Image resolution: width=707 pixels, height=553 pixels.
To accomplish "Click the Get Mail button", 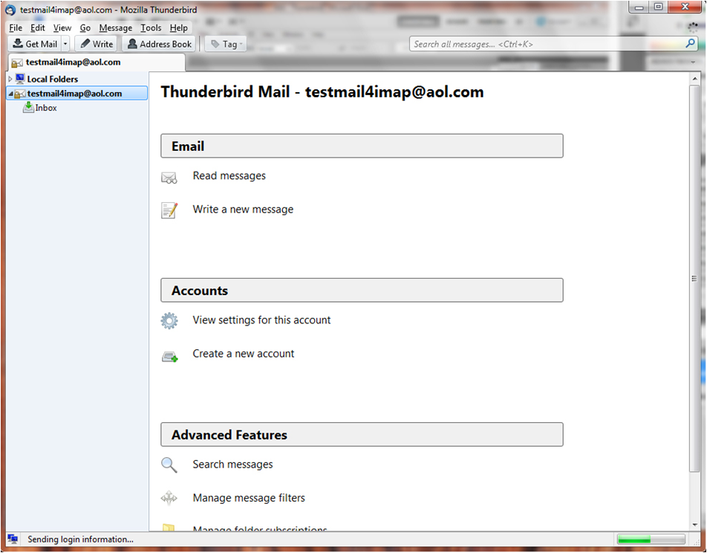I will pyautogui.click(x=35, y=44).
